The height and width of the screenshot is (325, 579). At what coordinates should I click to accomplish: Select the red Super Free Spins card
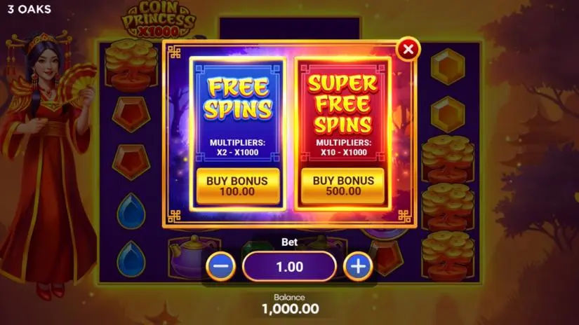pyautogui.click(x=343, y=133)
